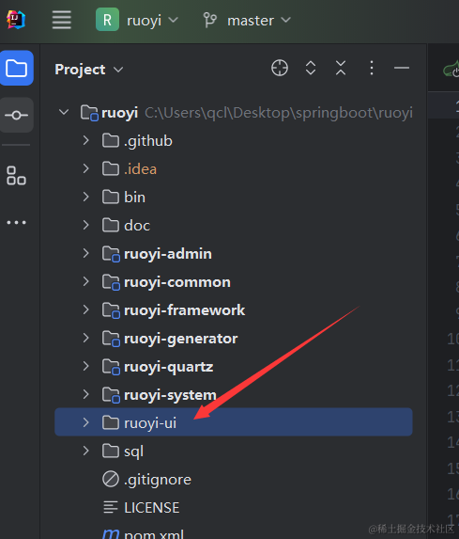Hide the Project panel with minus button
Viewport: 459px width, 539px height.
pyautogui.click(x=402, y=68)
